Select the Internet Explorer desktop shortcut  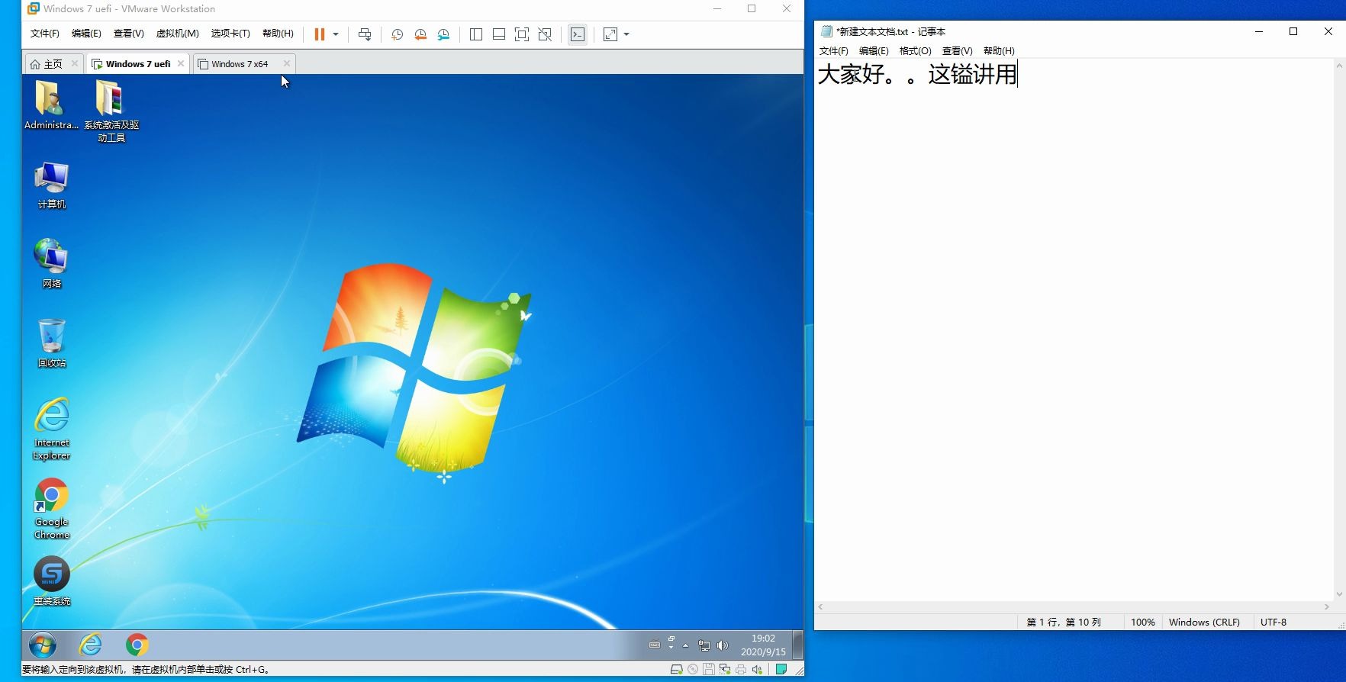[52, 429]
